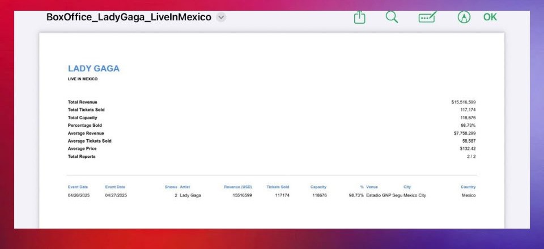Viewport: 544px width, 249px height.
Task: Select the Average Tickets Sold label
Action: point(90,141)
